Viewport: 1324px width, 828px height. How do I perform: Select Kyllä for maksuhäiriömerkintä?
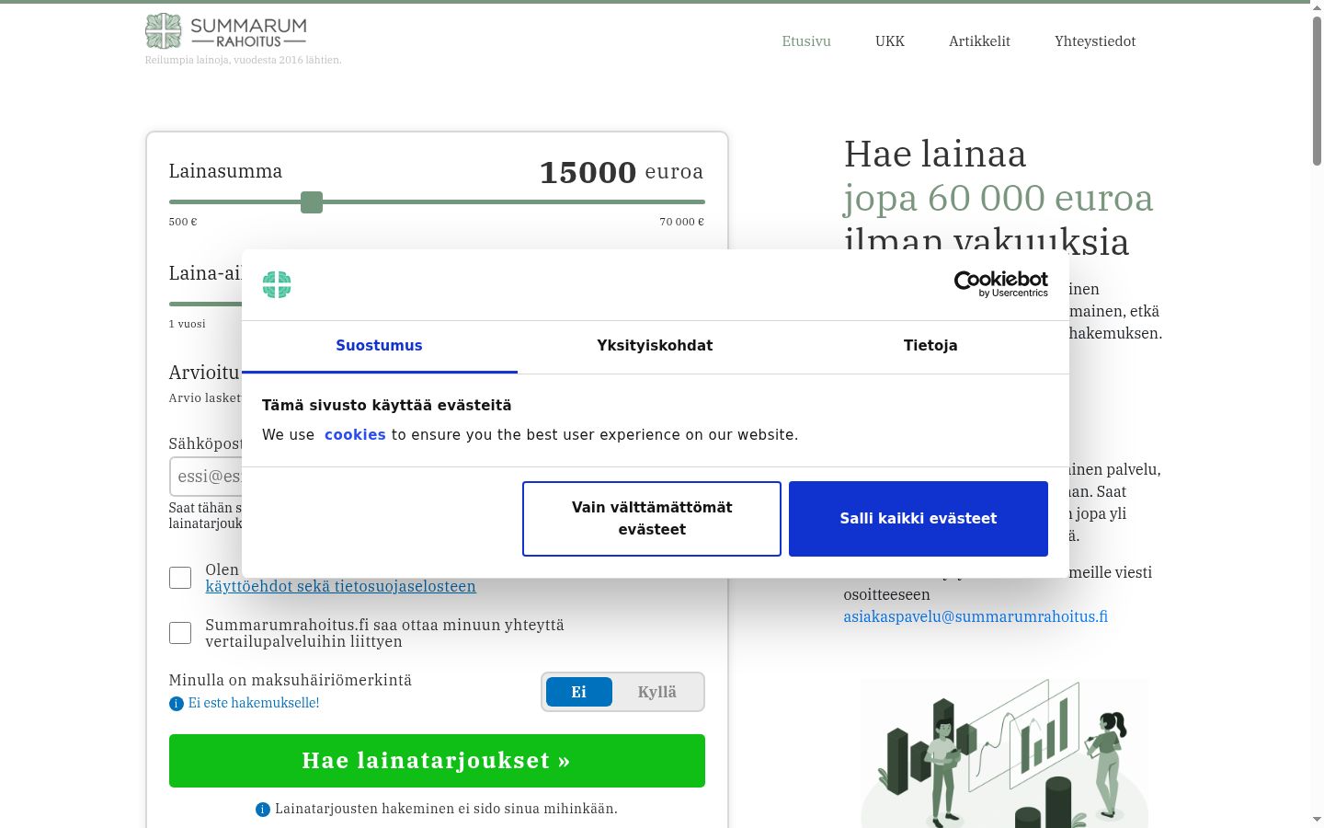656,692
